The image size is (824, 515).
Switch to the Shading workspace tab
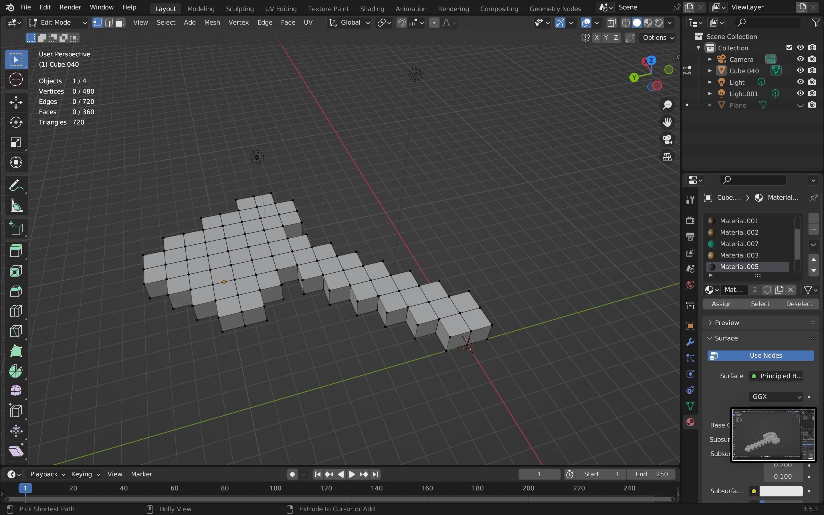pyautogui.click(x=372, y=9)
